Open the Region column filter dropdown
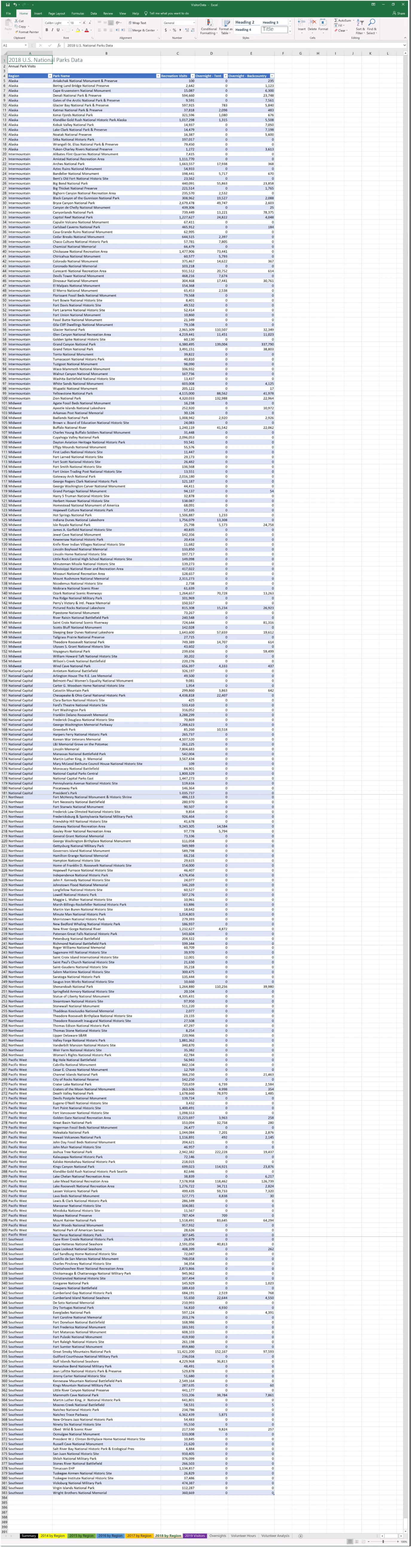 coord(49,76)
